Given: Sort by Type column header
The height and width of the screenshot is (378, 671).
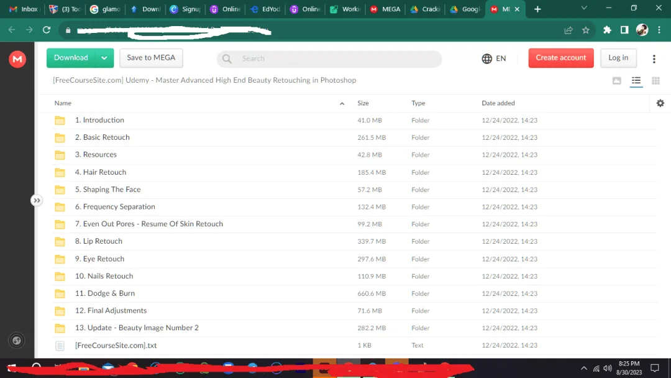Looking at the screenshot, I should click(418, 103).
